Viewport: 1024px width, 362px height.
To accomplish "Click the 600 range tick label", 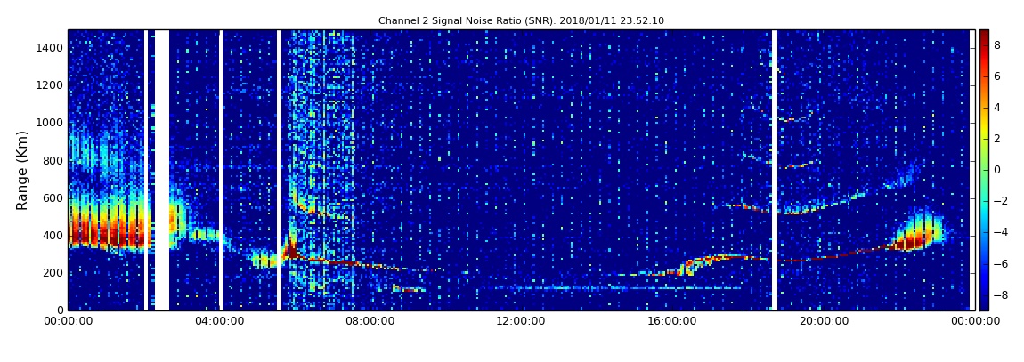I will (x=51, y=197).
